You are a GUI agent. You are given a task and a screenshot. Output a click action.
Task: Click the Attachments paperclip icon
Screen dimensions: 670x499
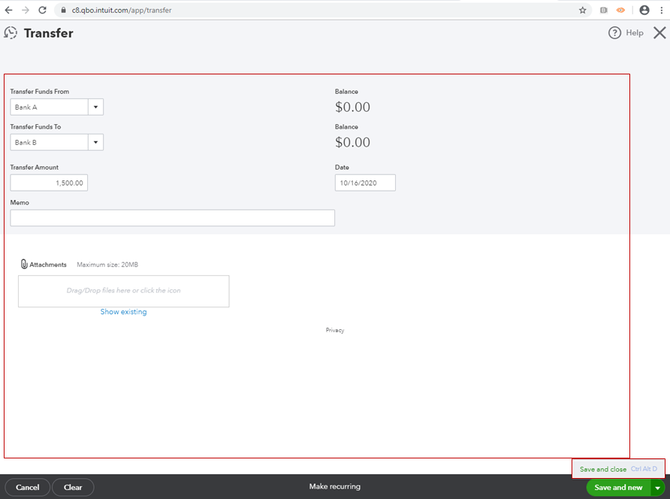pos(24,265)
